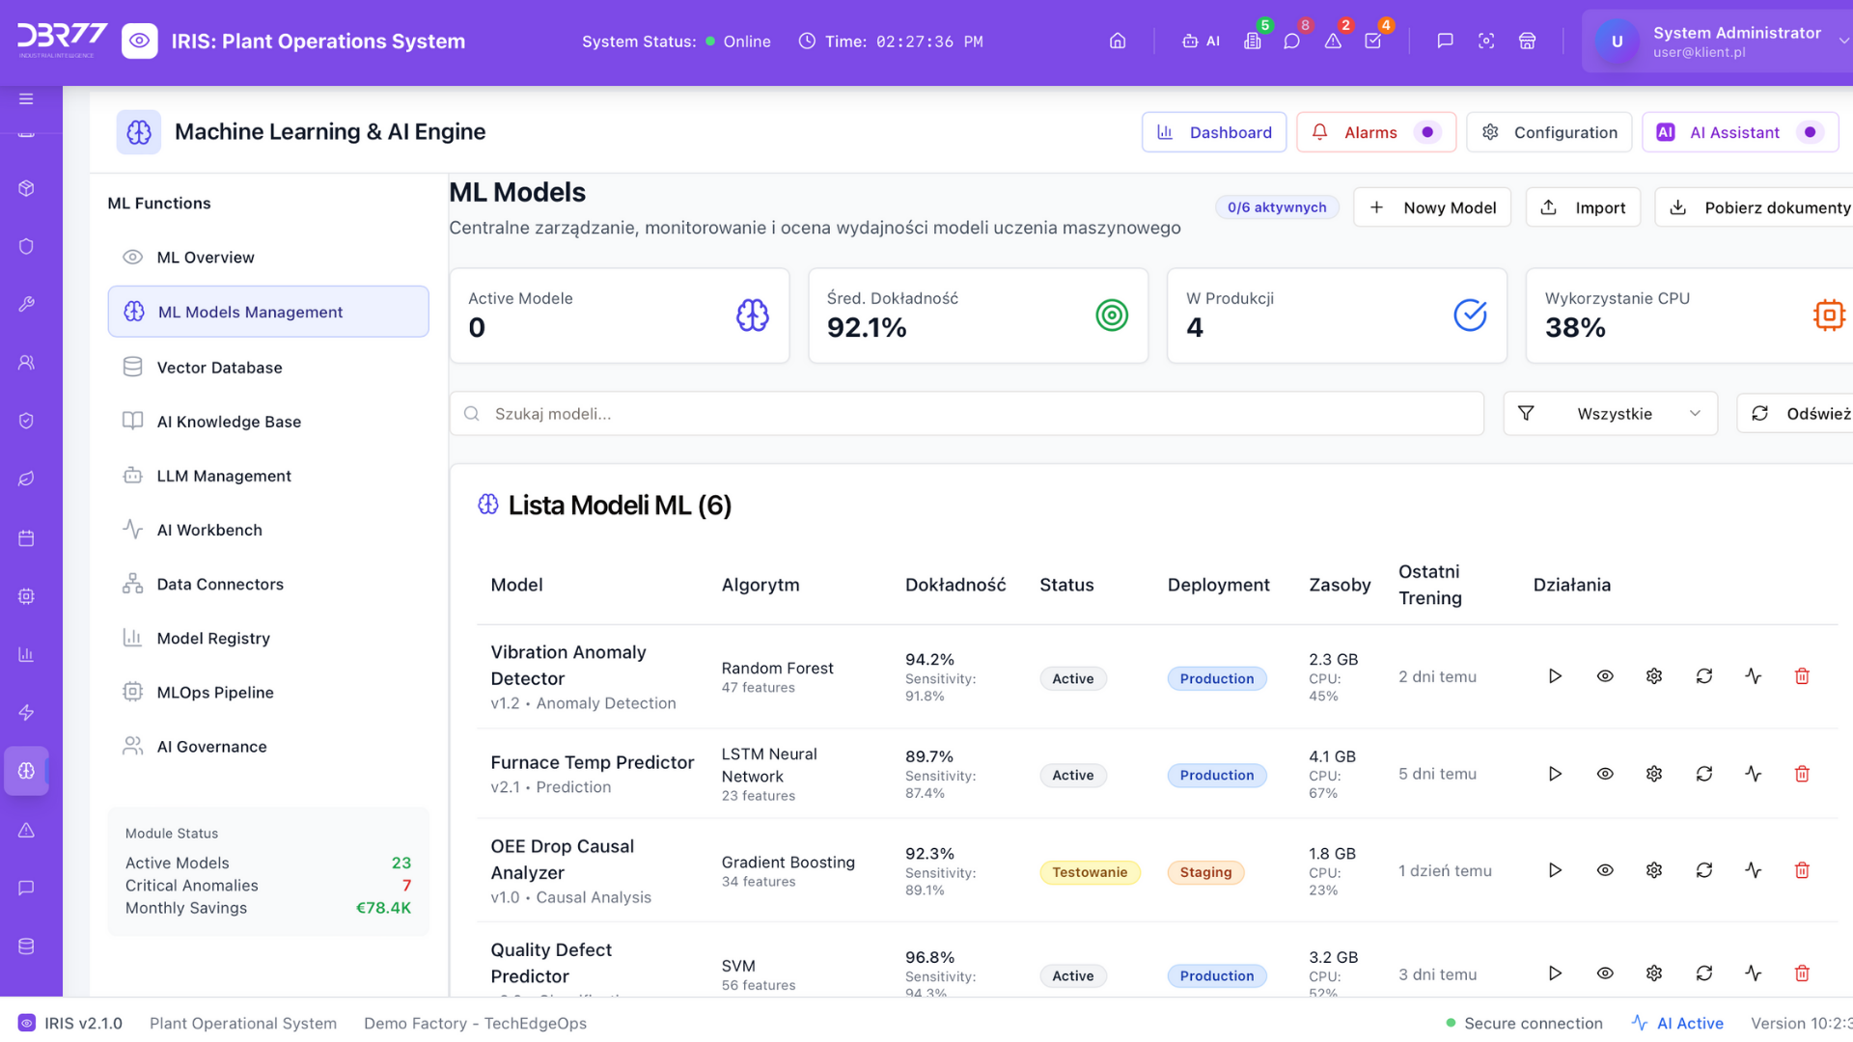Delete the Furnace Temp Predictor model with the trash icon

pyautogui.click(x=1802, y=774)
